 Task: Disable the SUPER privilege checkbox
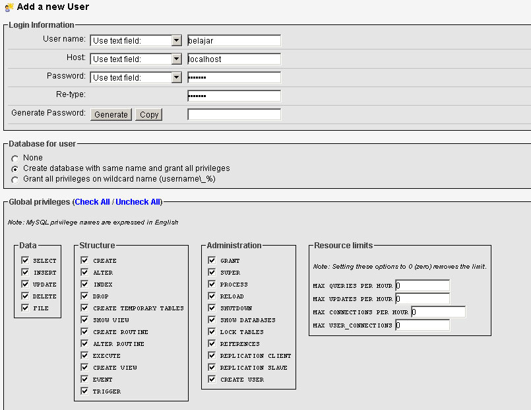pos(212,273)
